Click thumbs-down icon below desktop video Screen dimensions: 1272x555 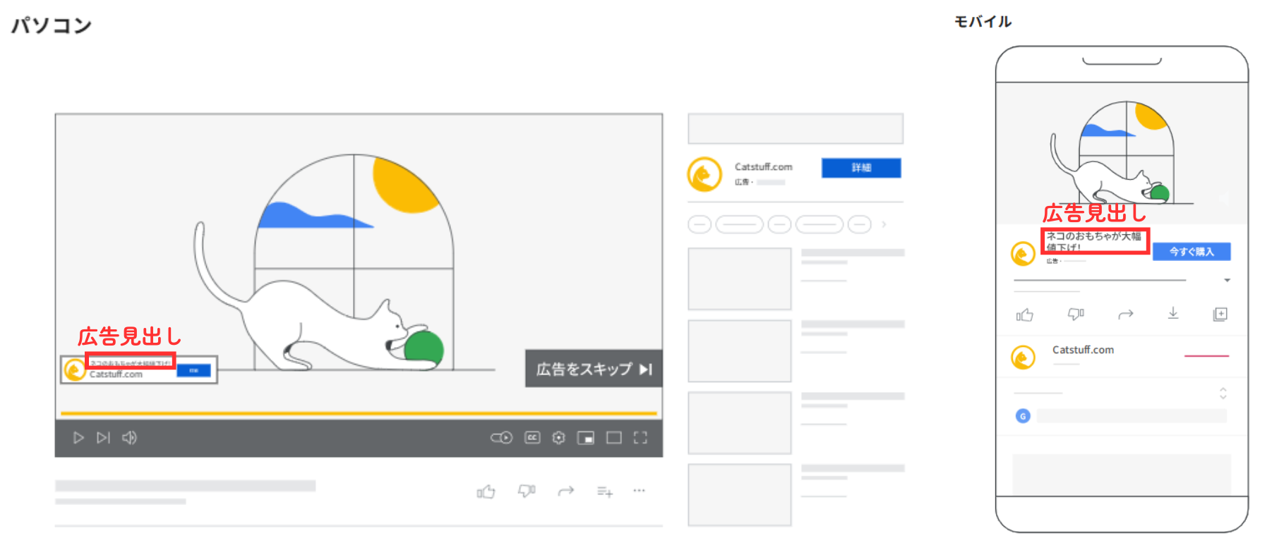tap(527, 491)
